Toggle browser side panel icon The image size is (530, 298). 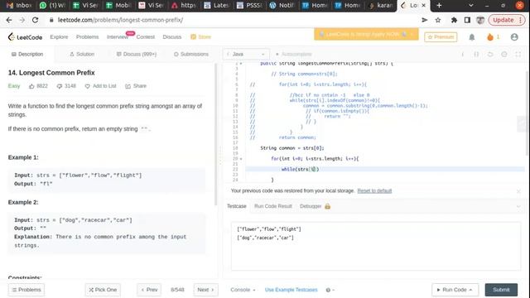467,20
